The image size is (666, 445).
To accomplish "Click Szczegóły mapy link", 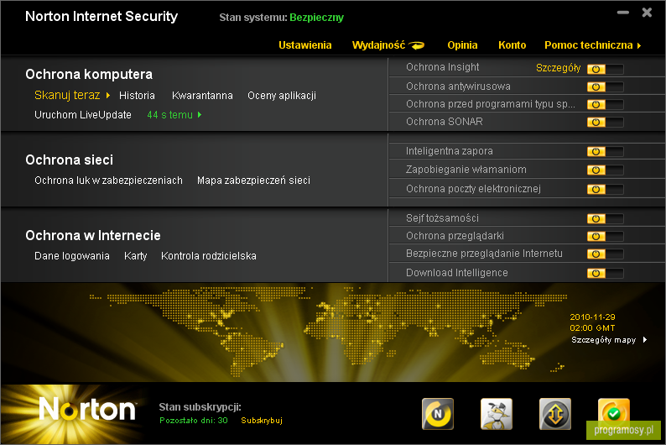I will [603, 339].
